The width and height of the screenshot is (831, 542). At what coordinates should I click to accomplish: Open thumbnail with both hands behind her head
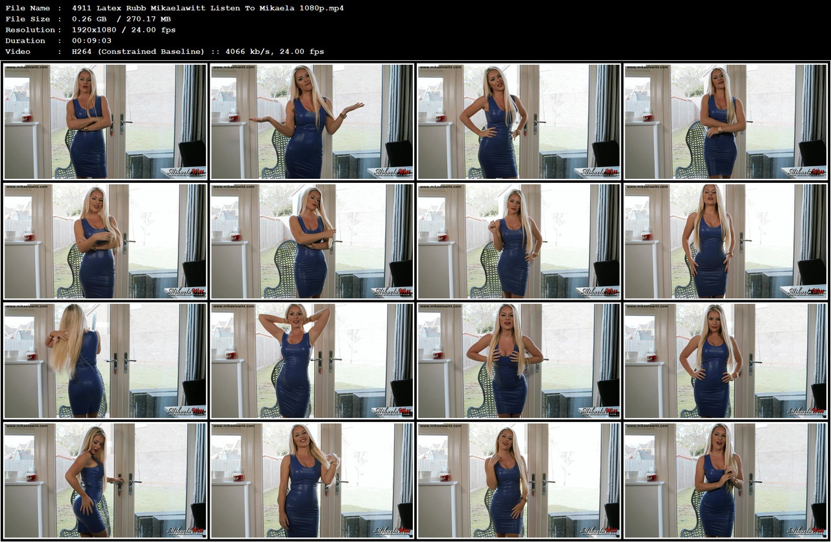coord(312,360)
